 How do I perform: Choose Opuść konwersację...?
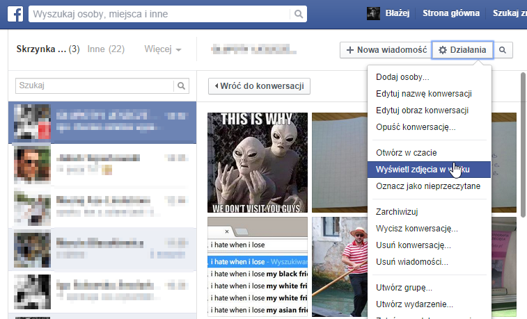[429, 127]
